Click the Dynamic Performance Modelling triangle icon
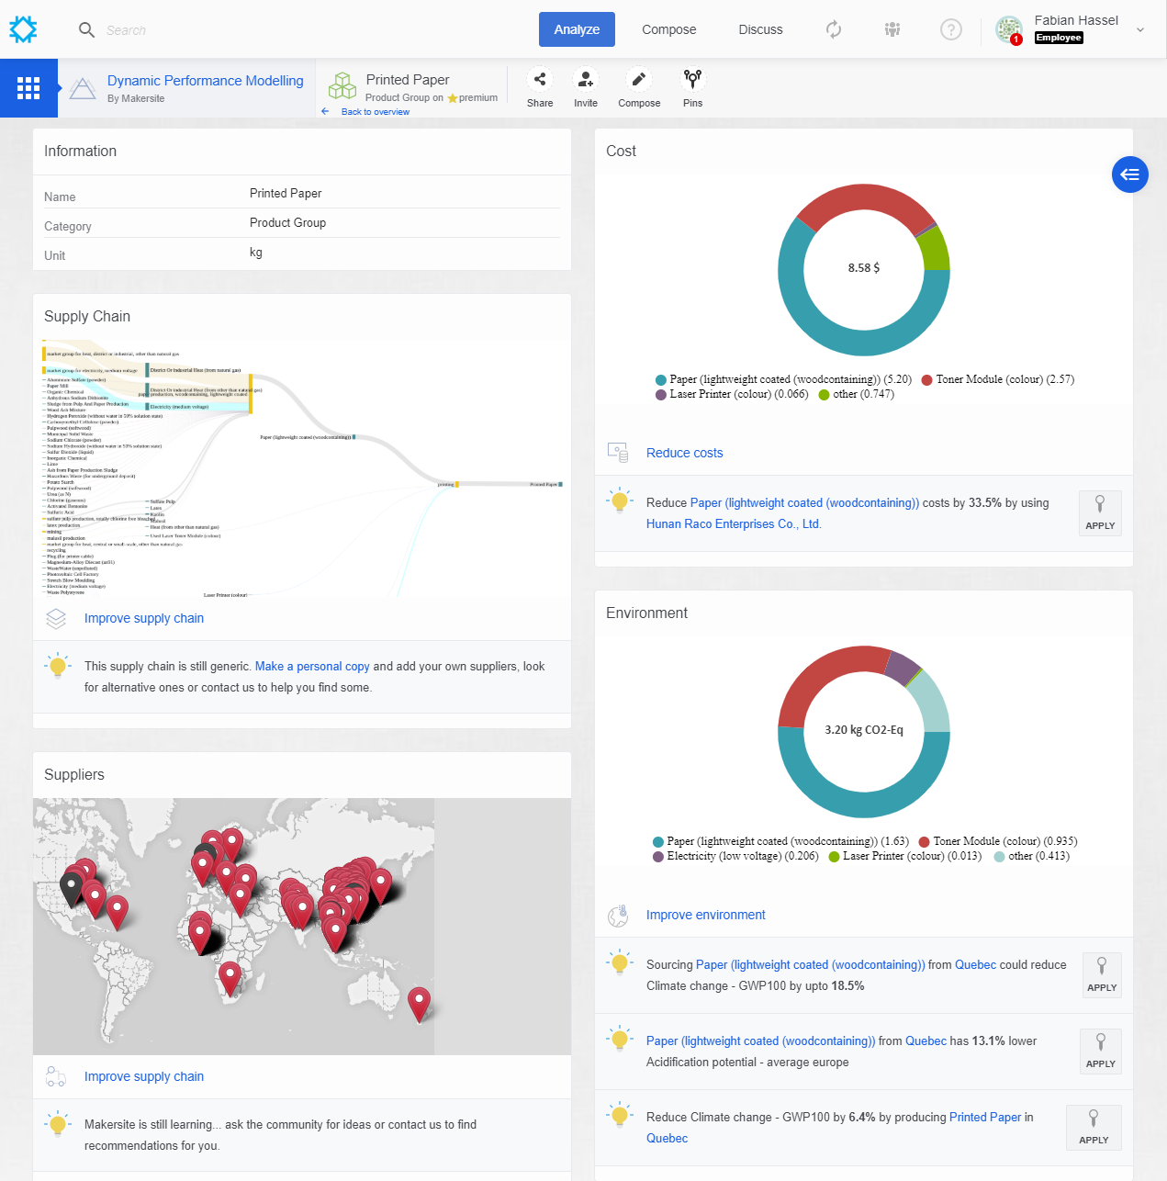This screenshot has width=1167, height=1181. point(83,89)
